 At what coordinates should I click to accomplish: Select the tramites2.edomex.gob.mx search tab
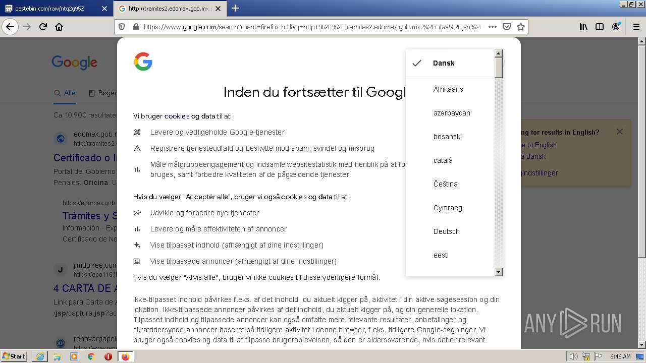[170, 9]
